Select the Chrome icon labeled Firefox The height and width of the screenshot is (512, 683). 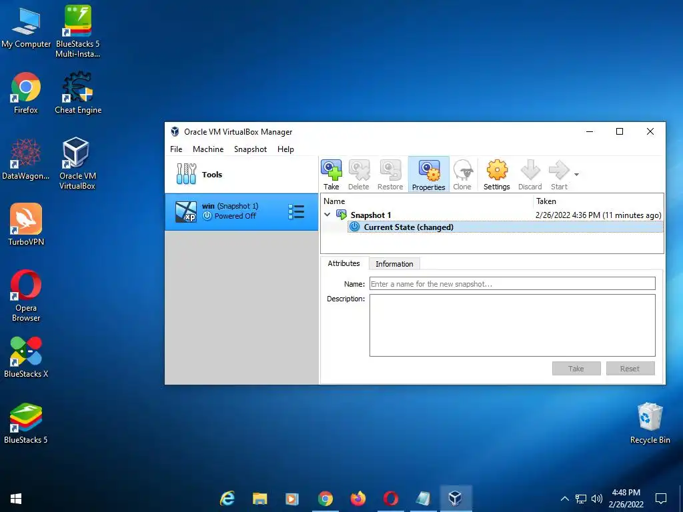coord(26,93)
